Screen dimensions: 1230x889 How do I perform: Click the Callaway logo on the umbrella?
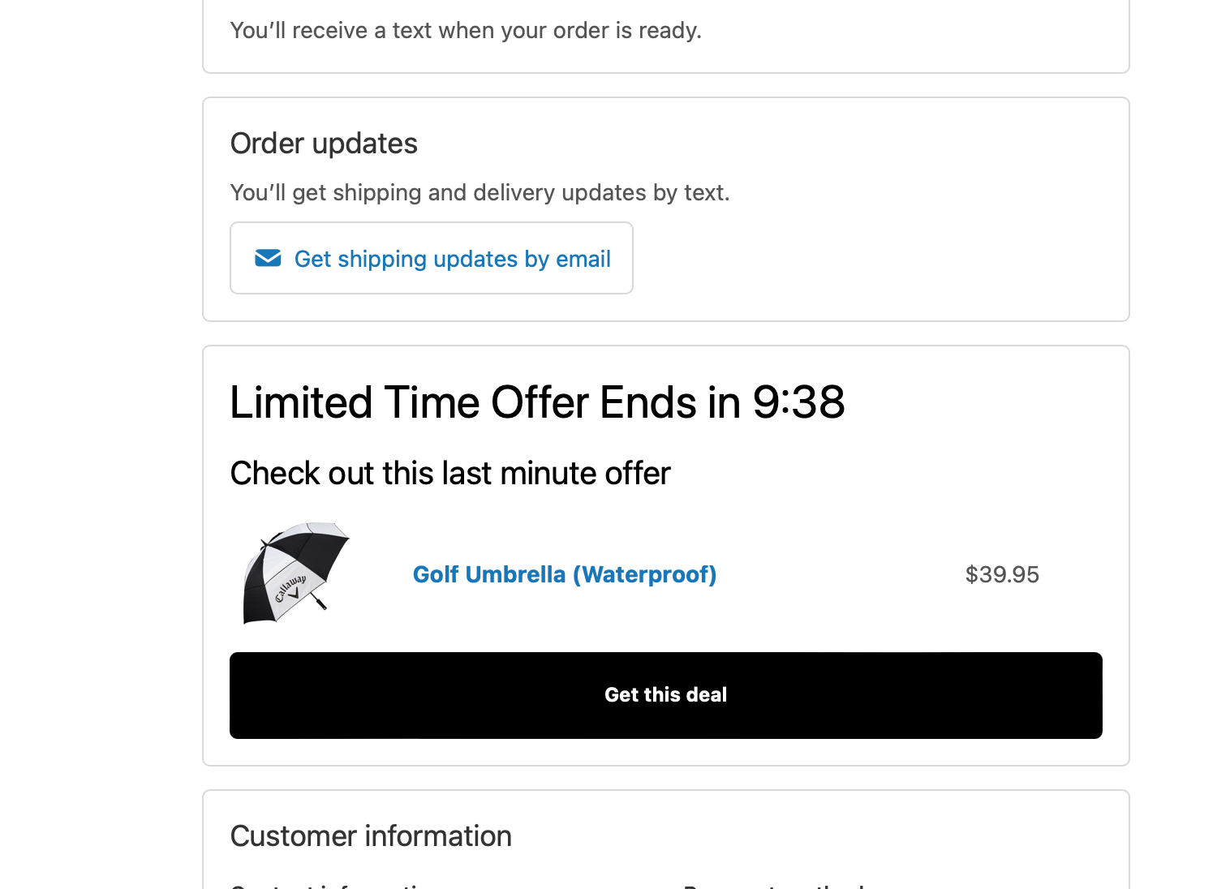coord(290,589)
